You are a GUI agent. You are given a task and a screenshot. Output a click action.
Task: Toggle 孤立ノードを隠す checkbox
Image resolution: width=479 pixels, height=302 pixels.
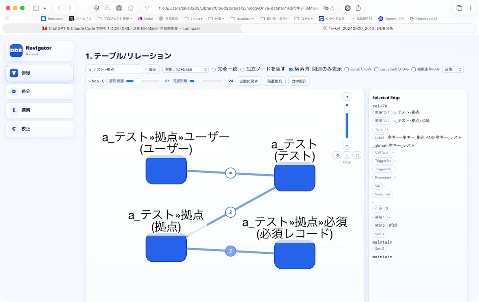pyautogui.click(x=242, y=69)
